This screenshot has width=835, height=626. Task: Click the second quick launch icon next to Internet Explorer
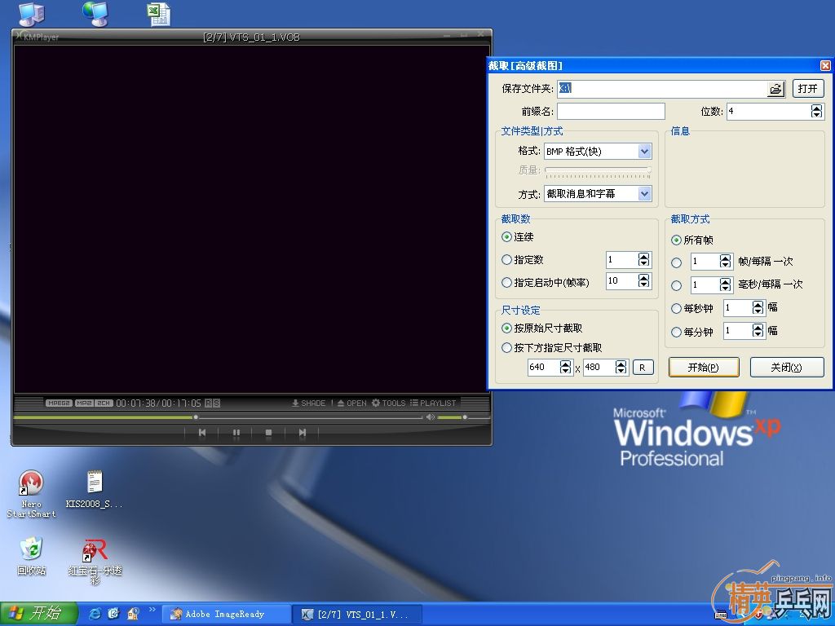pos(113,614)
